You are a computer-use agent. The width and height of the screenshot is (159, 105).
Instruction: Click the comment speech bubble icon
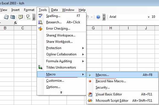(20, 17)
